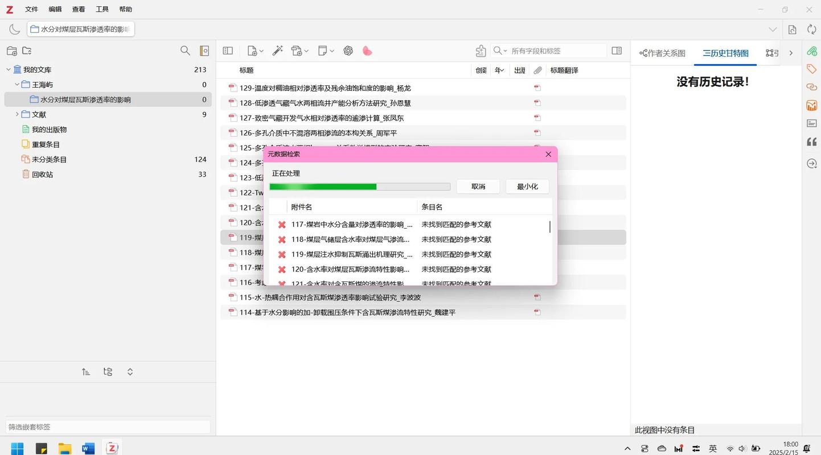Click the abstract card sidebar icon
This screenshot has height=455, width=821.
click(812, 123)
